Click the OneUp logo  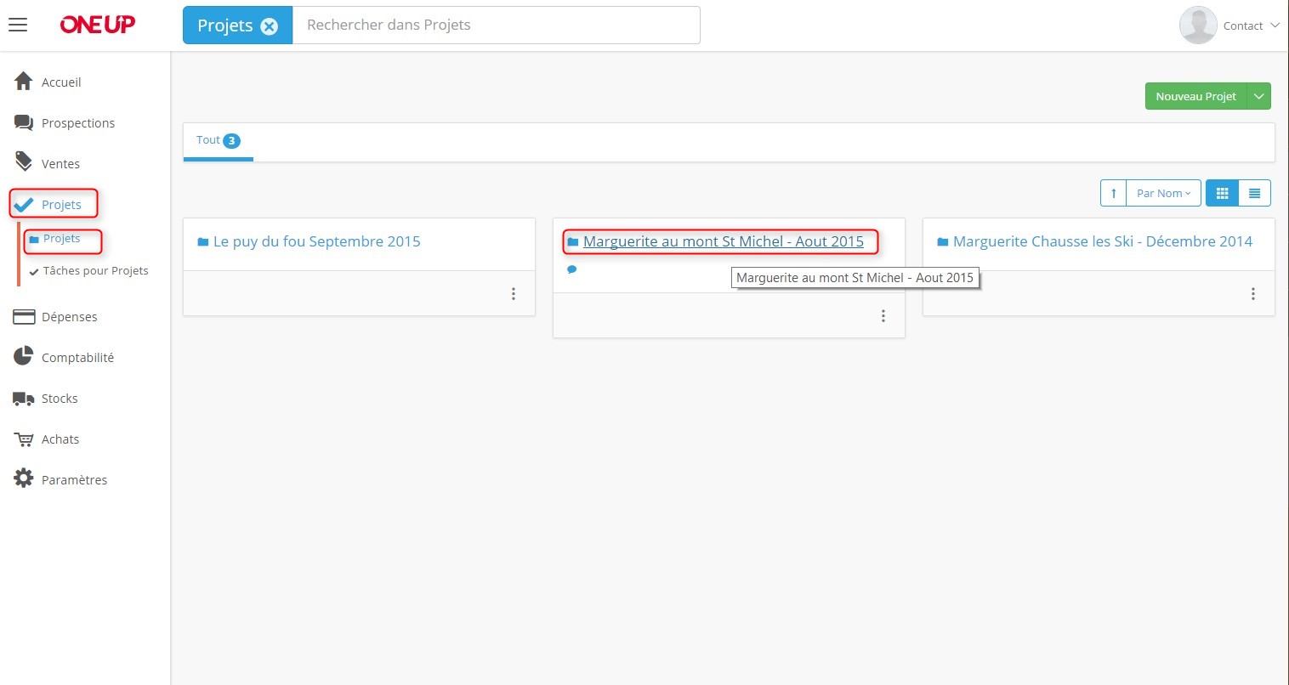pos(97,25)
